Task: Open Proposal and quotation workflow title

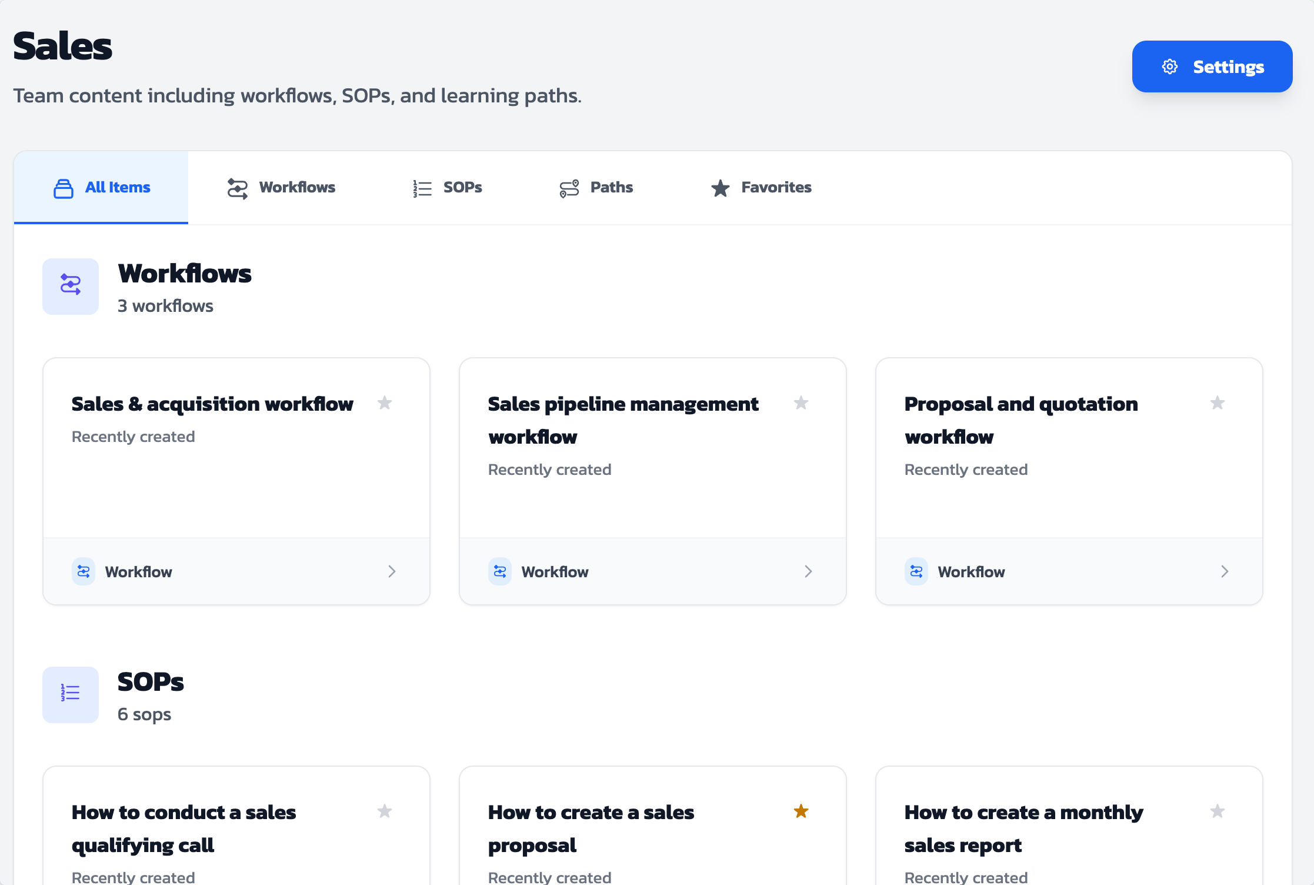Action: tap(1021, 420)
